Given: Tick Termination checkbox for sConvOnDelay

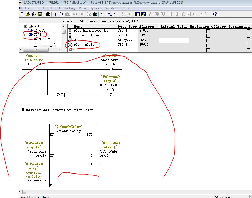Looking at the screenshot, I should pyautogui.click(x=249, y=45).
